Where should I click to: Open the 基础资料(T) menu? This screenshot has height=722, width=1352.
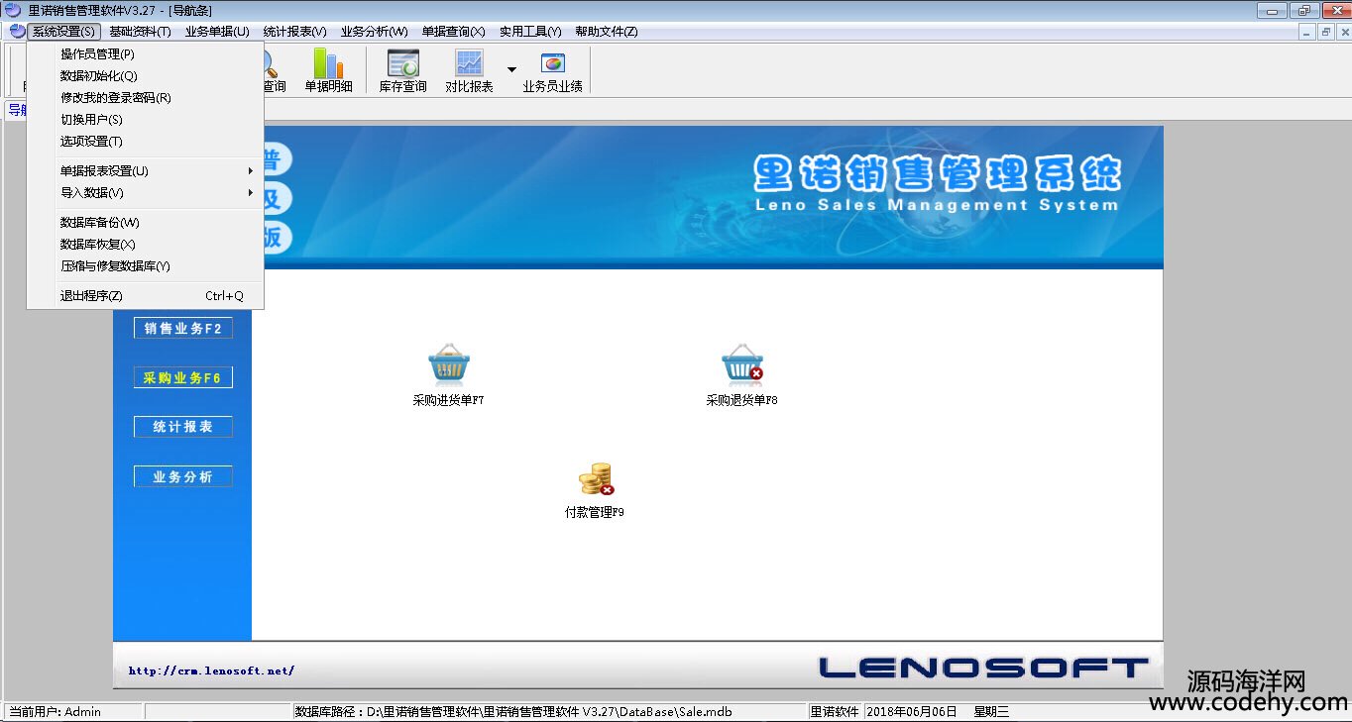[x=140, y=32]
